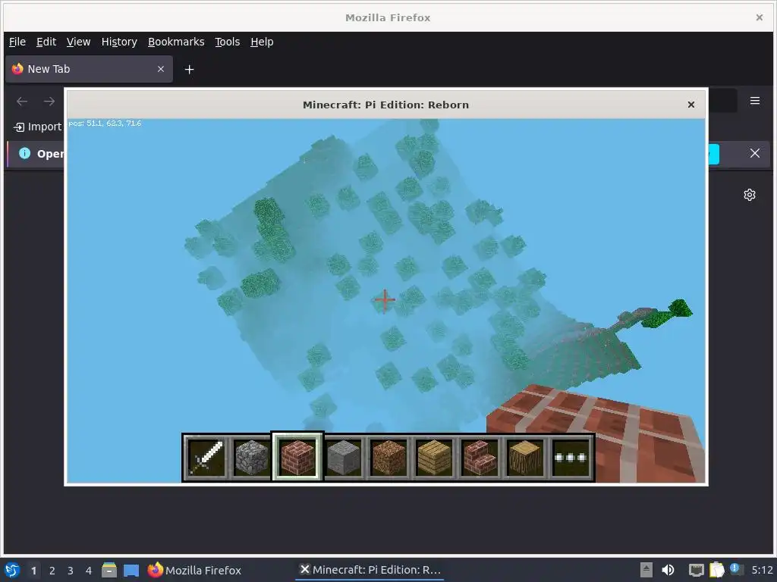777x582 pixels.
Task: Go back in Firefox
Action: (22, 102)
